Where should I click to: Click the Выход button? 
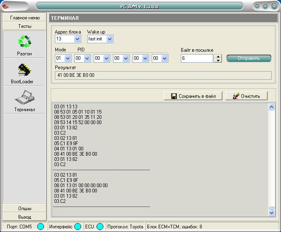[x=25, y=217]
